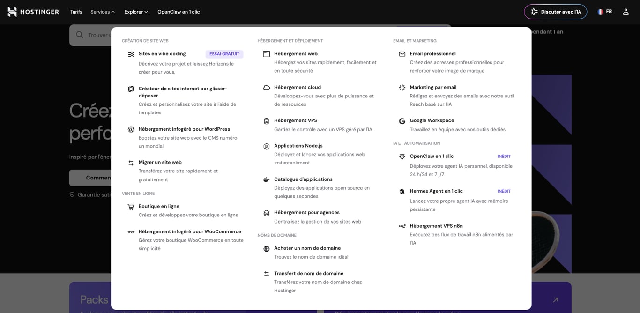Click the envelope Email professionnel icon
Screen dimensions: 640x313
[x=402, y=54]
